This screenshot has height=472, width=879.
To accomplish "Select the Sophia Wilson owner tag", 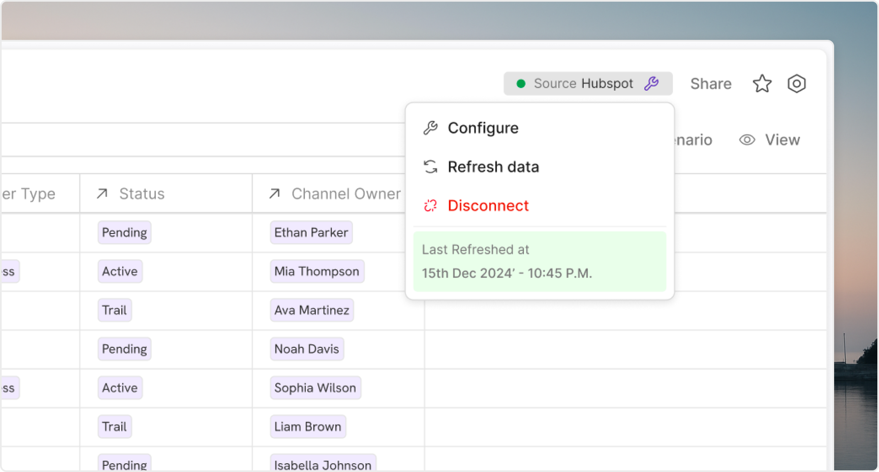I will (x=315, y=388).
